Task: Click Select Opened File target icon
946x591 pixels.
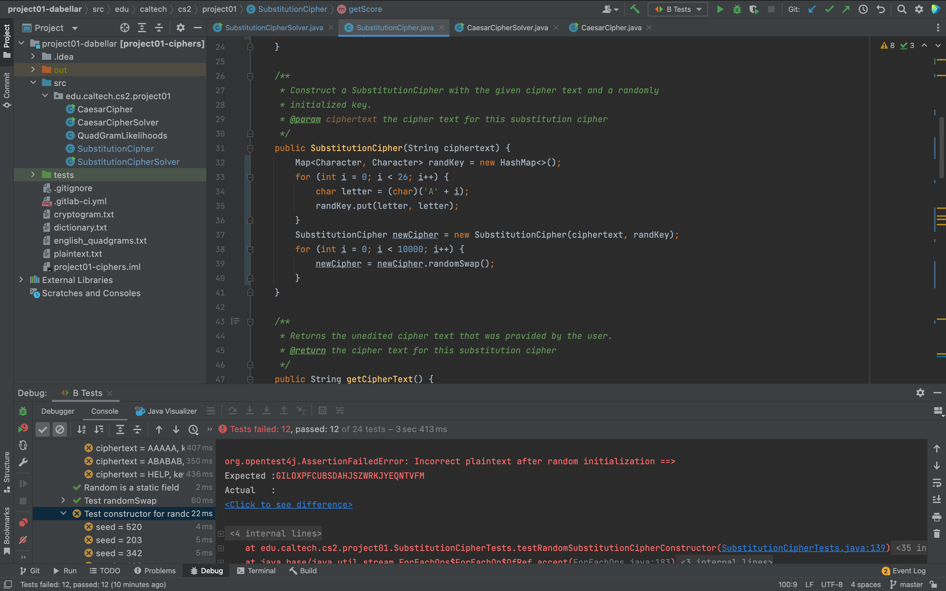Action: coord(125,28)
